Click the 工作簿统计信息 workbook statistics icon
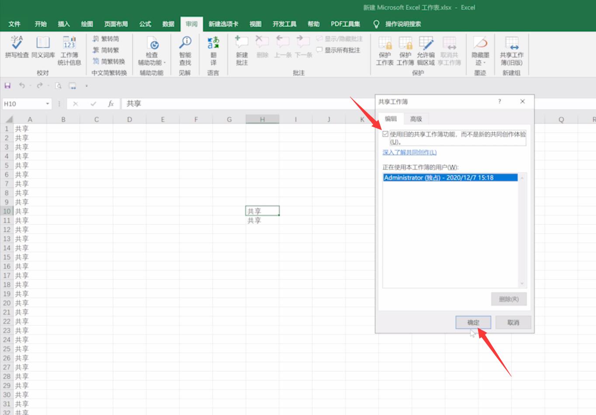596x415 pixels. click(69, 50)
